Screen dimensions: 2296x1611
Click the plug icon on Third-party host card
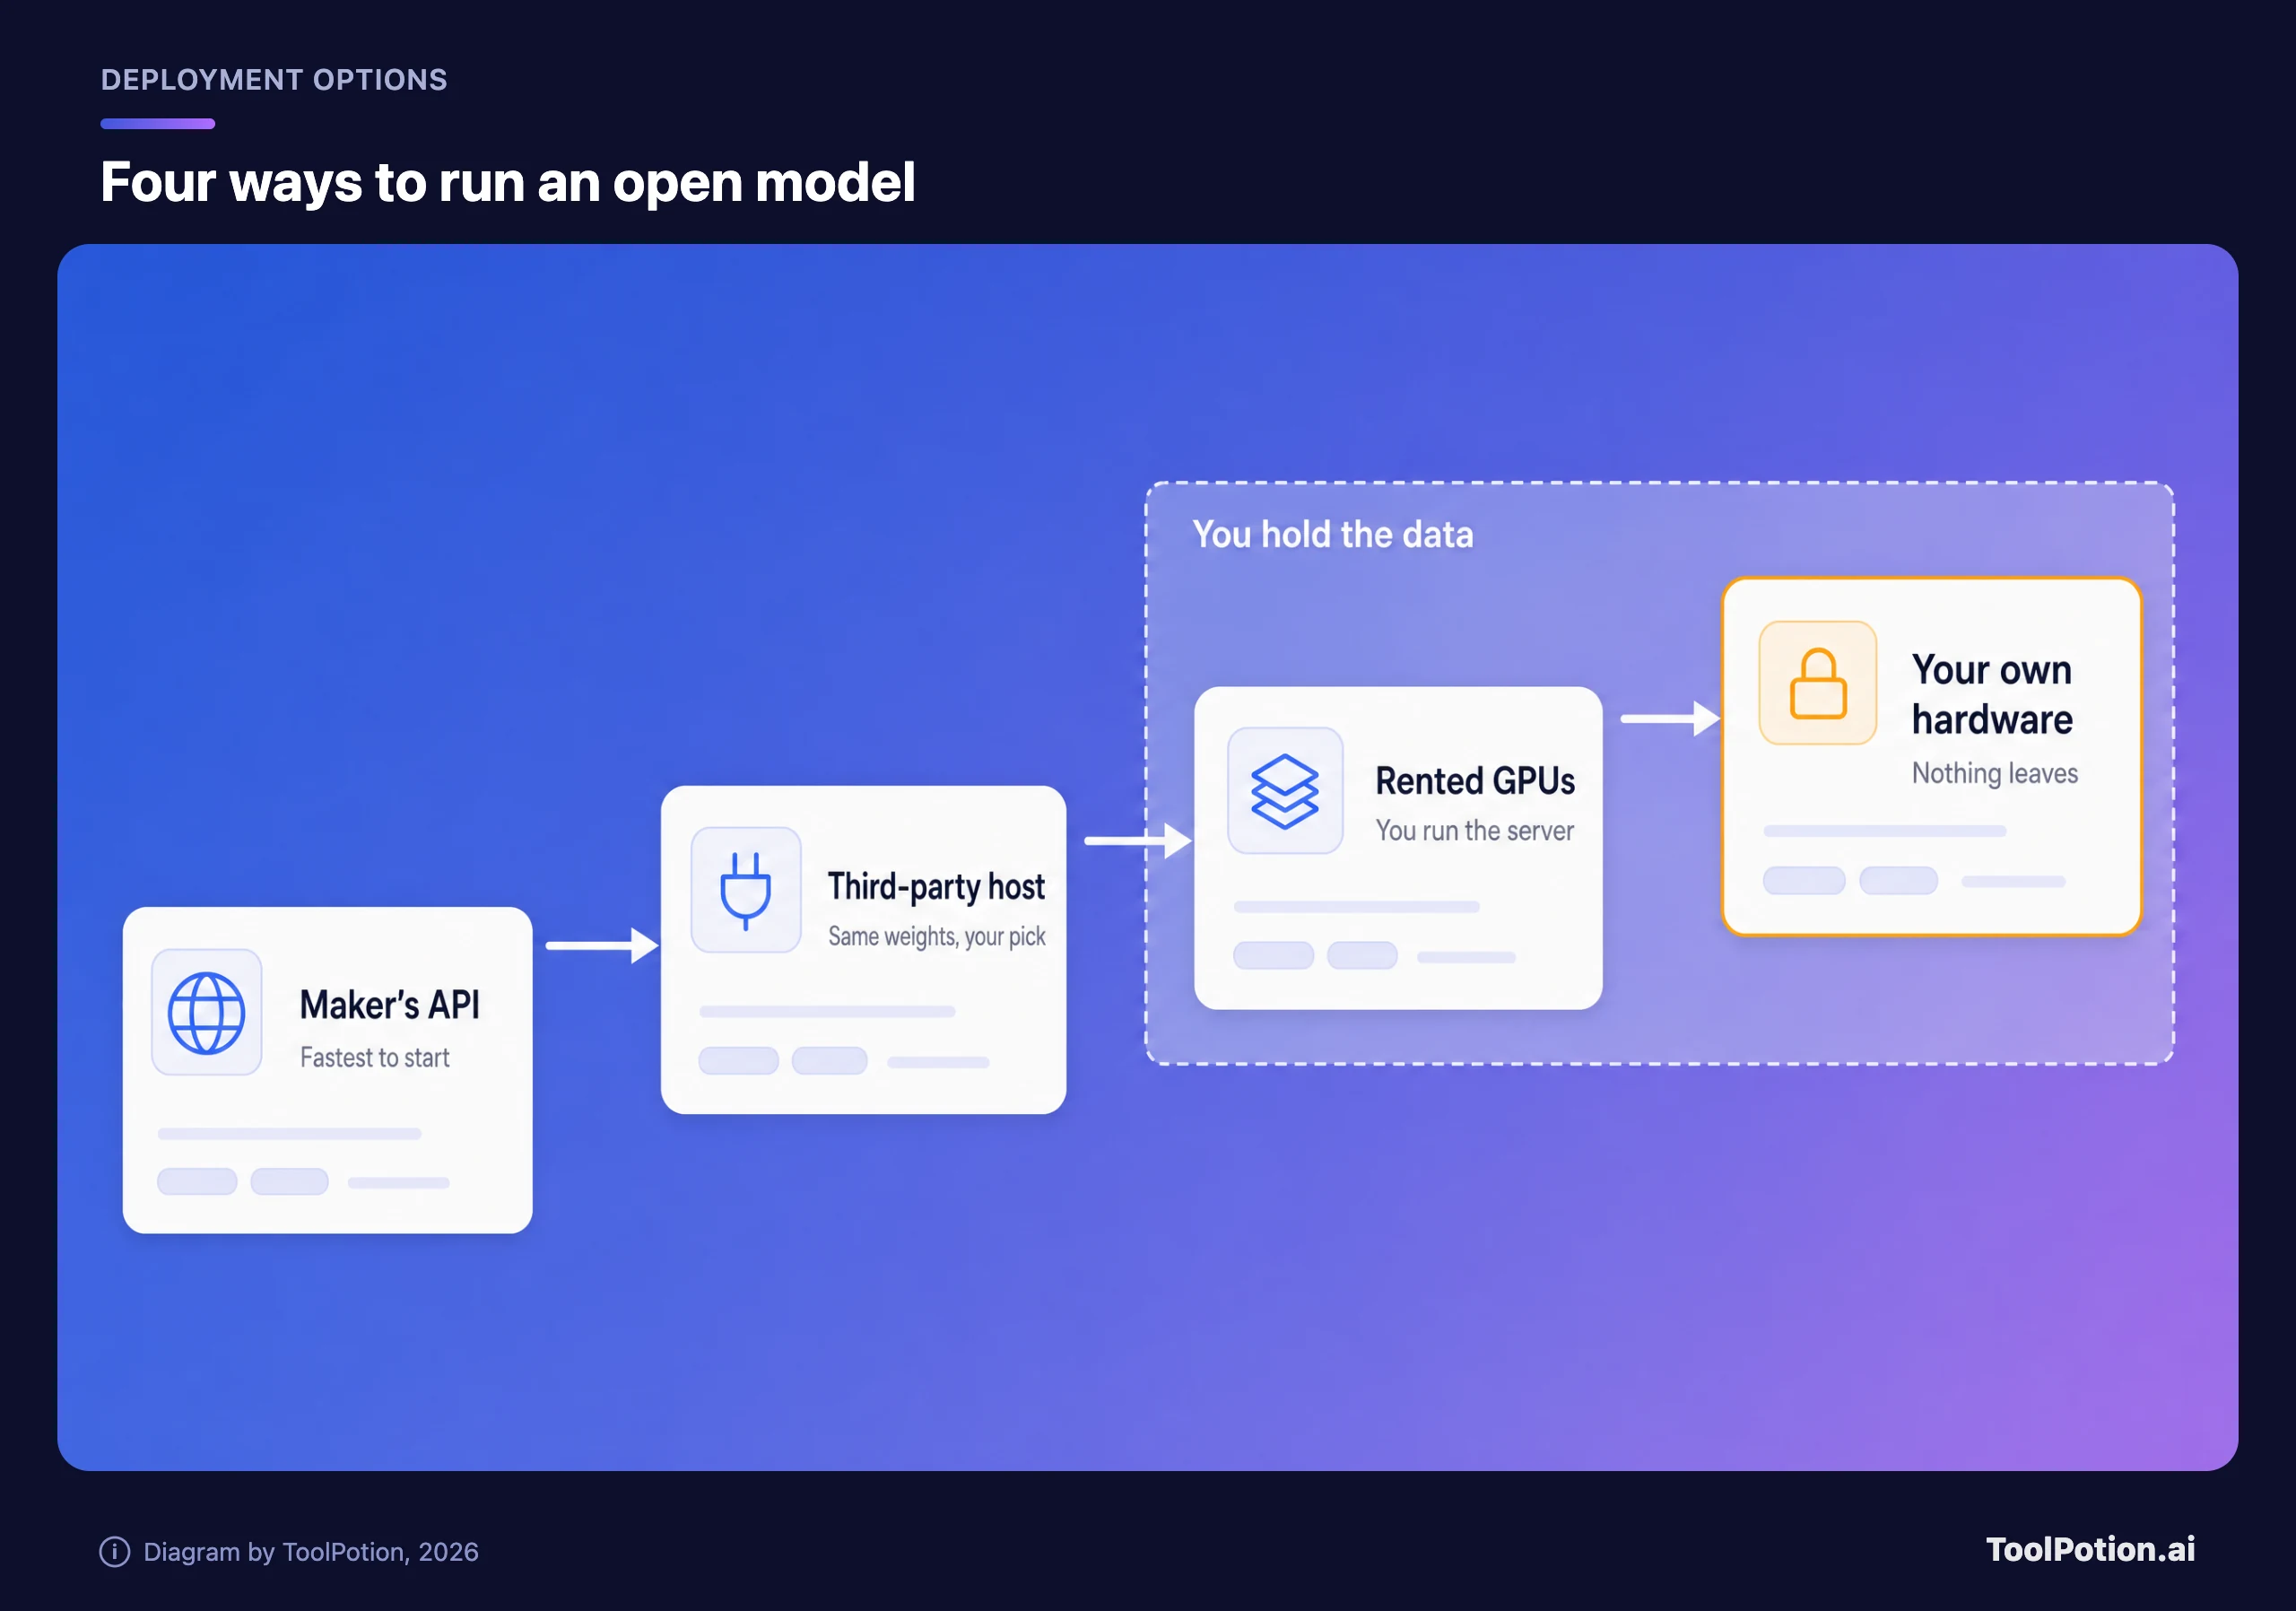click(746, 889)
